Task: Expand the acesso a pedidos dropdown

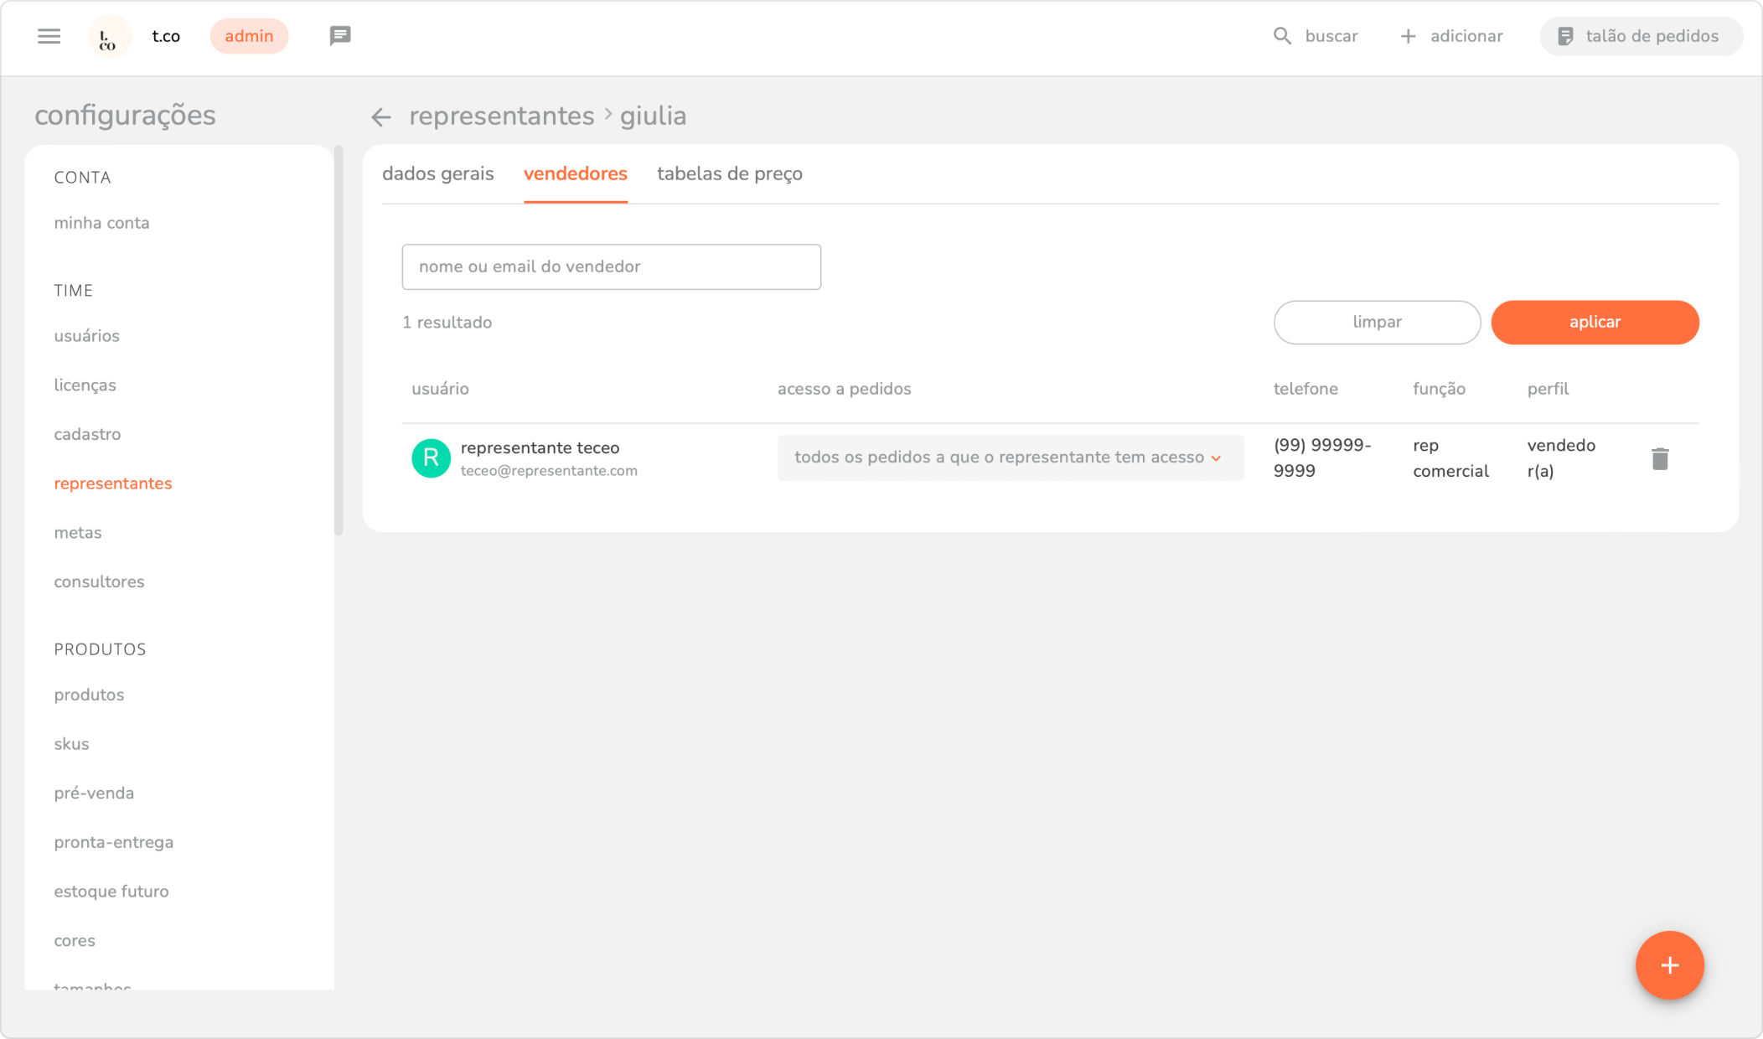Action: point(1010,457)
